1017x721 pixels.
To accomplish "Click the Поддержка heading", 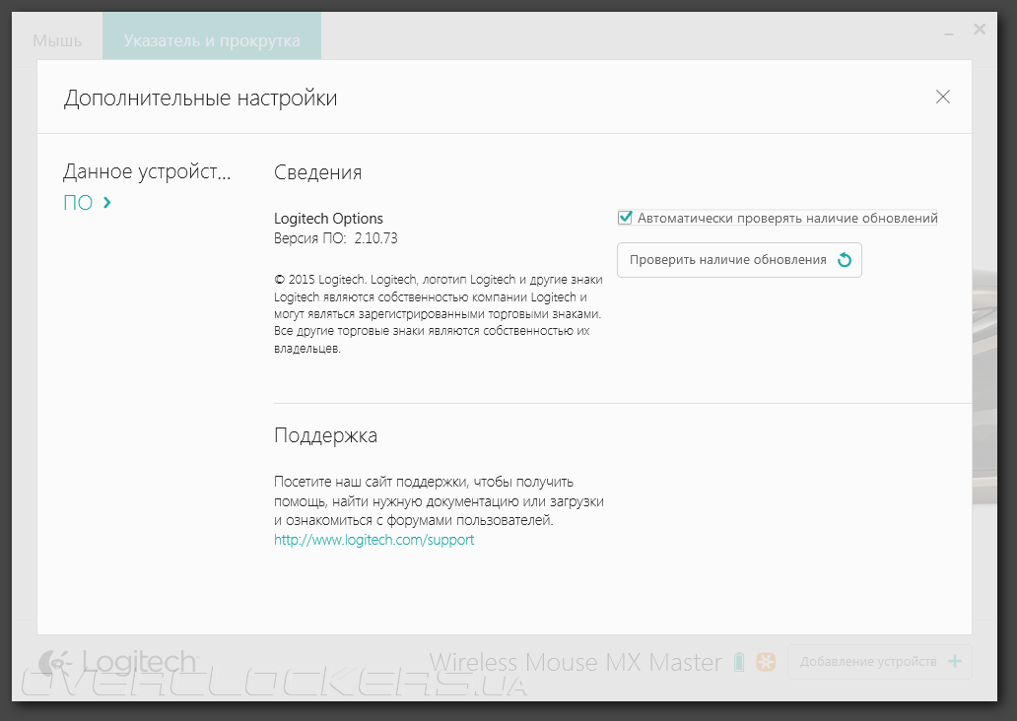I will [325, 435].
